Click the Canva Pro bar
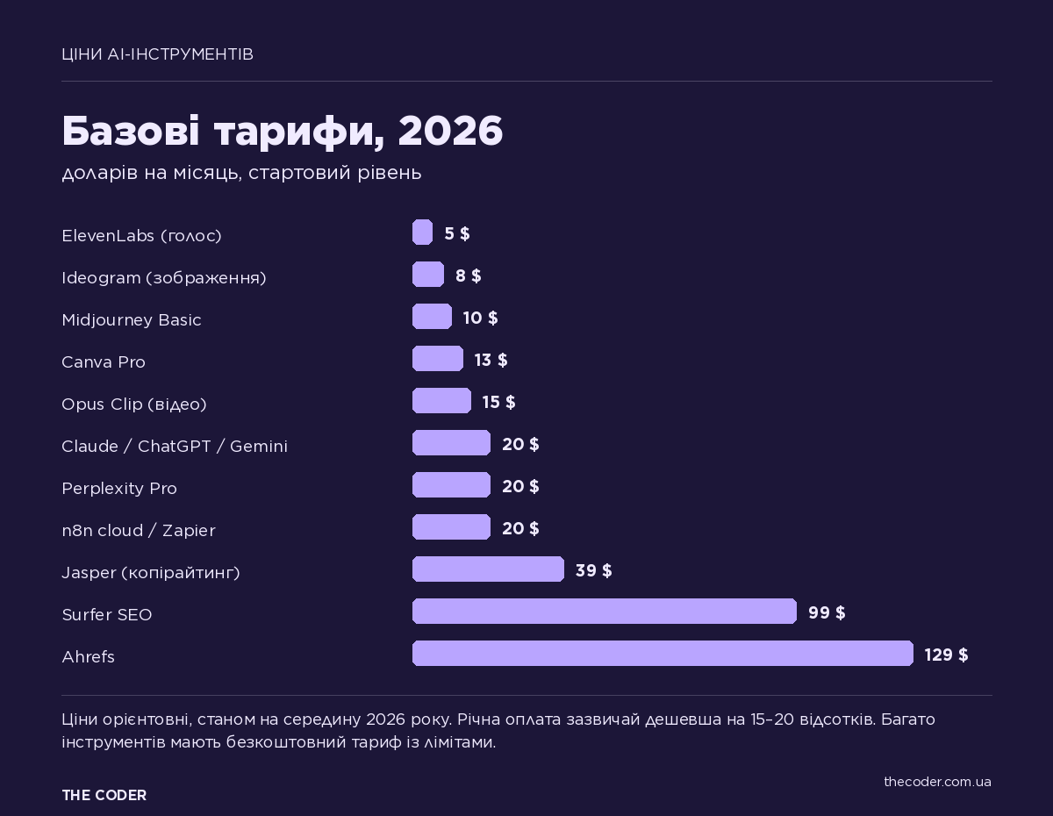Screen dimensions: 1053x816 click(x=438, y=359)
